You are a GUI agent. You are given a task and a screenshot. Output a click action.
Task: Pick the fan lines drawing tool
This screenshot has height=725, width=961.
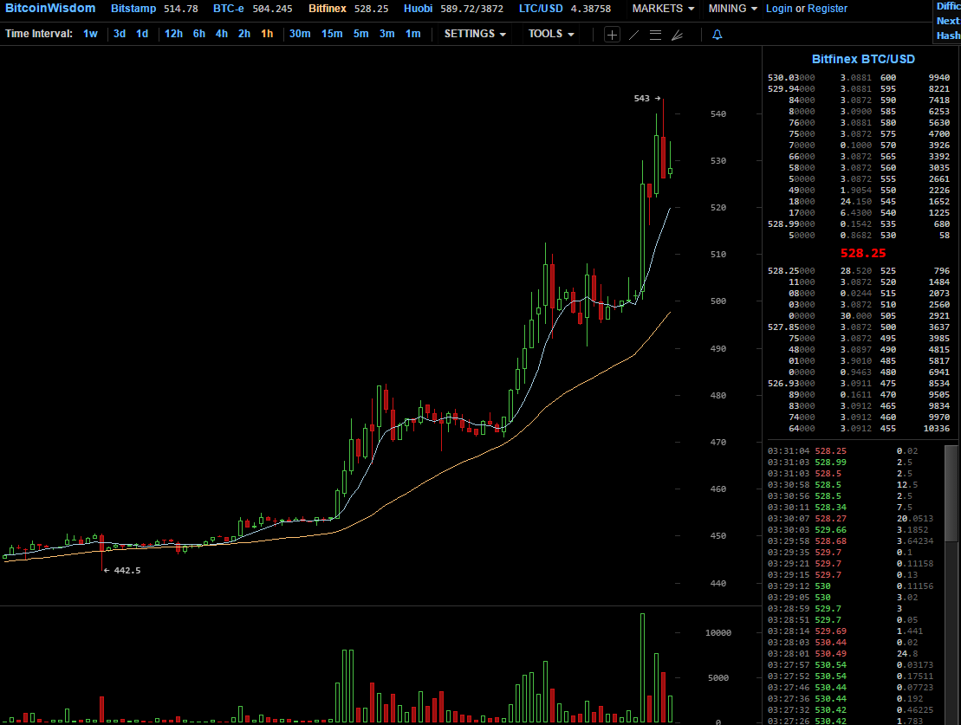point(677,35)
